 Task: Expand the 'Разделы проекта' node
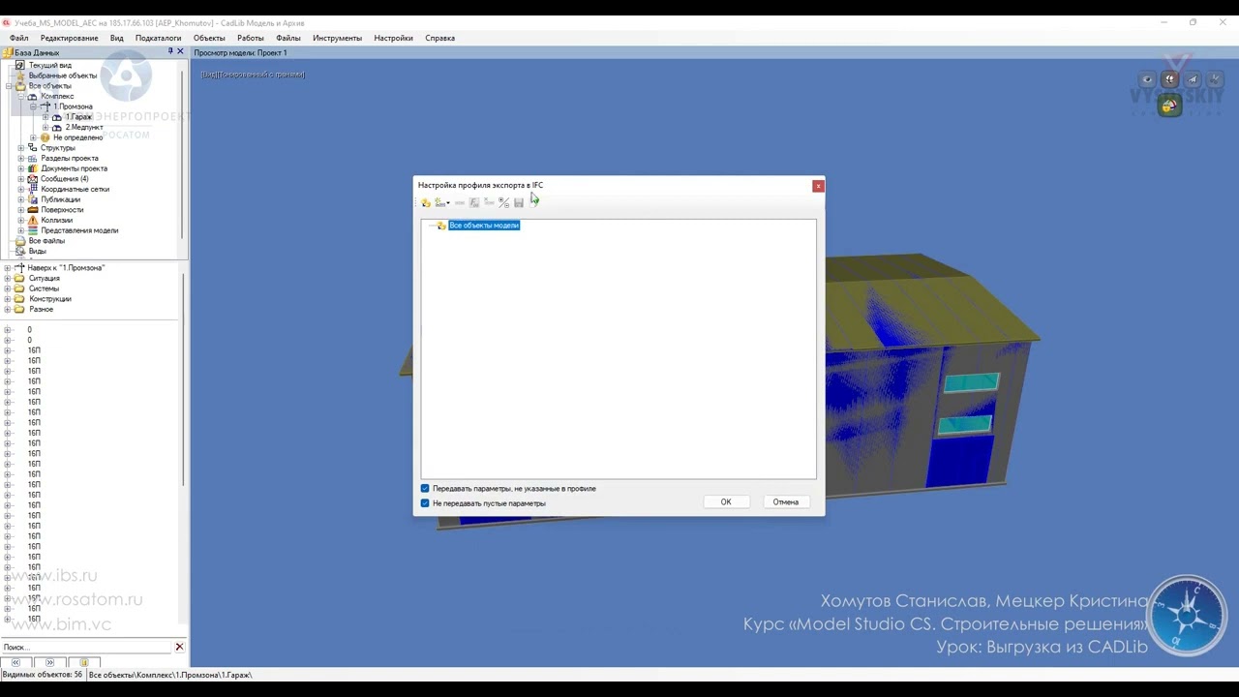(x=21, y=159)
